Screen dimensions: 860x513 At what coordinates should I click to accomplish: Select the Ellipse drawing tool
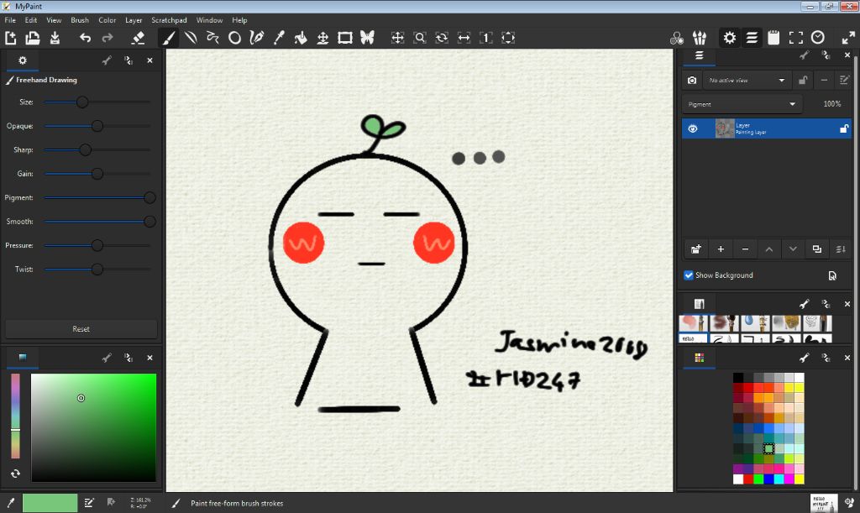[234, 38]
